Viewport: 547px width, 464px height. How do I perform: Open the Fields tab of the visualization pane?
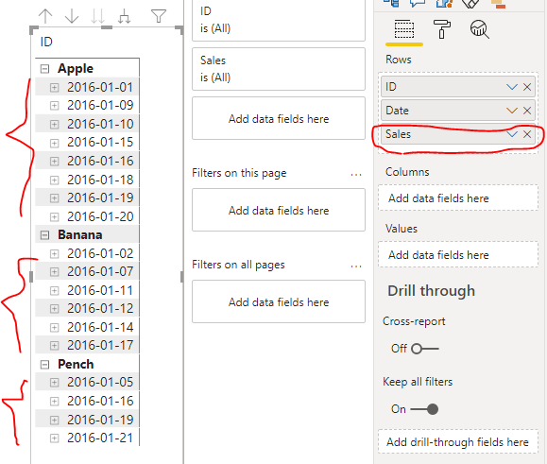click(x=404, y=29)
